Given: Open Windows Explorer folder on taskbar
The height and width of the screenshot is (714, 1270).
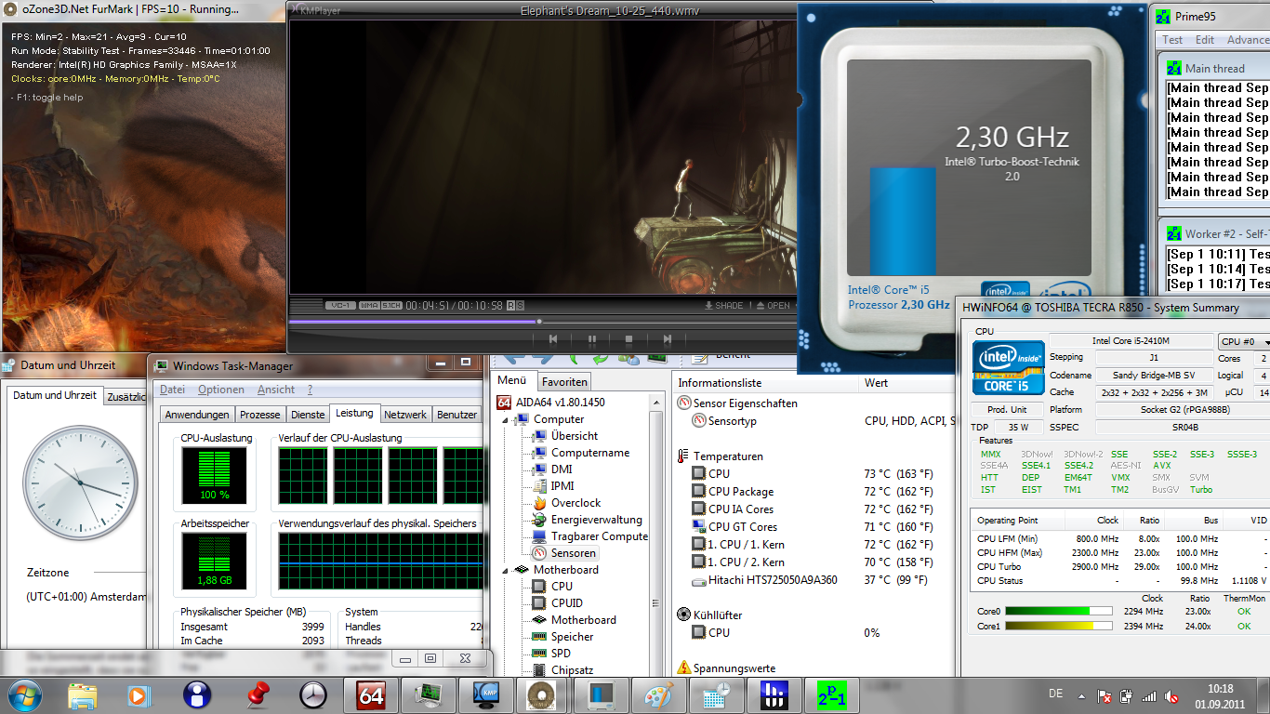Looking at the screenshot, I should (83, 695).
